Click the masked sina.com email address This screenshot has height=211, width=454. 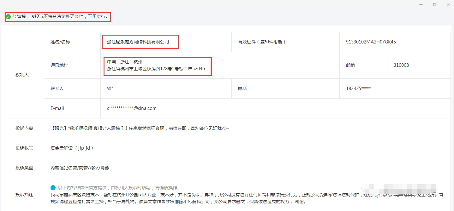132,108
